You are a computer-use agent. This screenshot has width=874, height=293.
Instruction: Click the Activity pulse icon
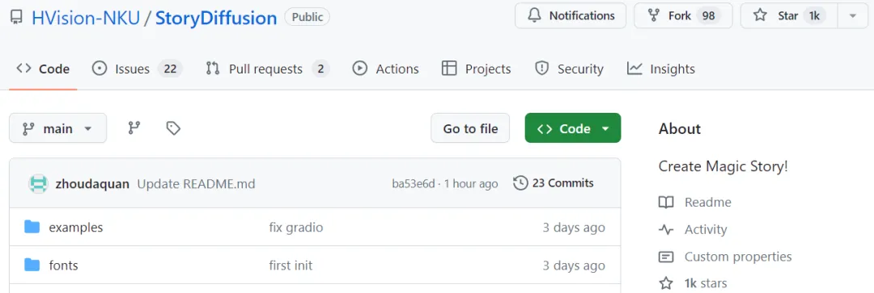coord(666,229)
